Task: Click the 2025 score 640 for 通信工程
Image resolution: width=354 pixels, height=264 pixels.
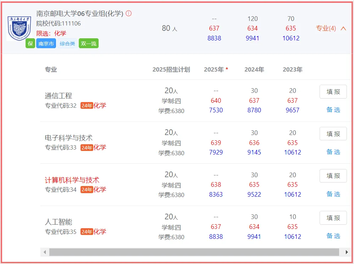Action: [216, 100]
